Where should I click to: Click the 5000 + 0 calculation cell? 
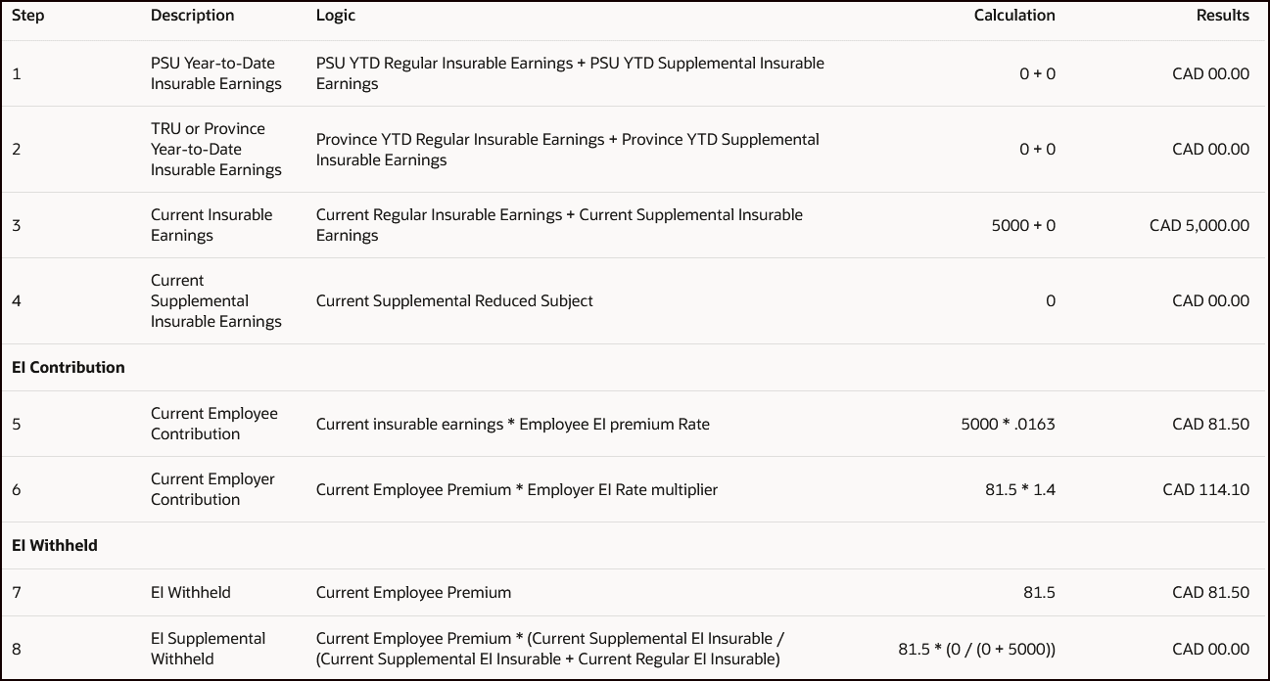pyautogui.click(x=1023, y=225)
